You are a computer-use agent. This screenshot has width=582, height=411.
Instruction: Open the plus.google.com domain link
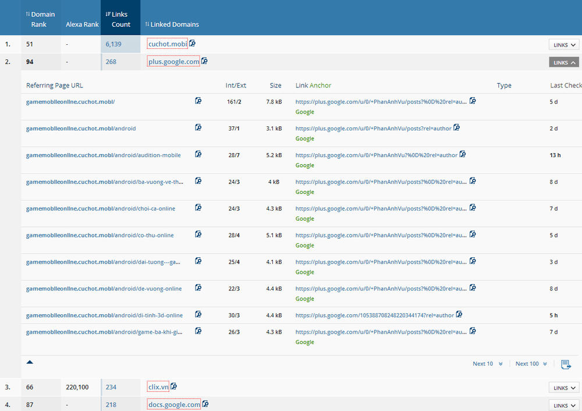(173, 62)
